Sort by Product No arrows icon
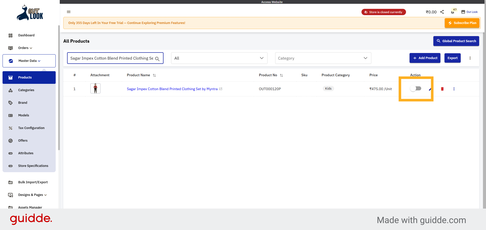Viewport: 486px width, 230px height. [281, 75]
